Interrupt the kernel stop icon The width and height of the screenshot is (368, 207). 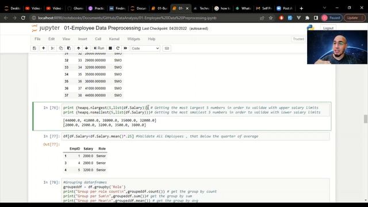tap(110, 48)
